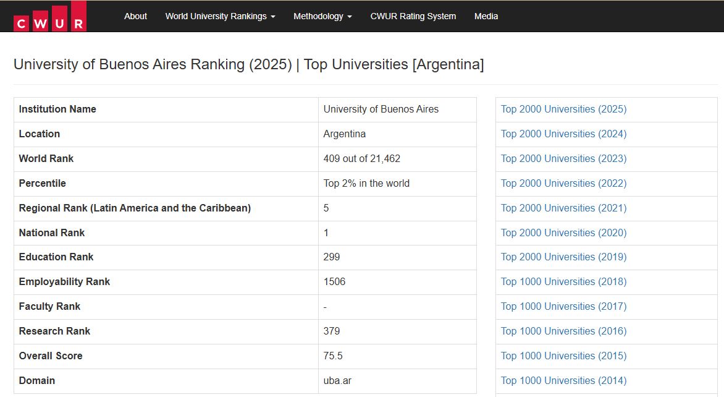View Top 2000 Universities (2022) list
This screenshot has width=724, height=397.
click(x=563, y=184)
